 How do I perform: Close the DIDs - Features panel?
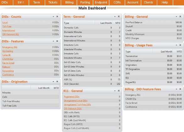click(x=57, y=41)
